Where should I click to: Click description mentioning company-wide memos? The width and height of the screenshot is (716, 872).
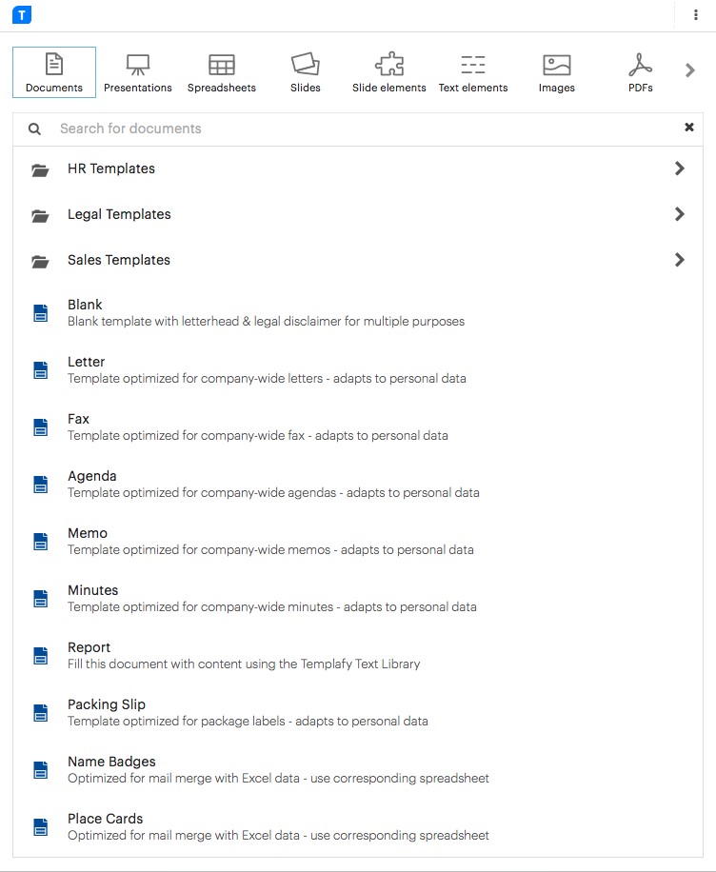[271, 550]
